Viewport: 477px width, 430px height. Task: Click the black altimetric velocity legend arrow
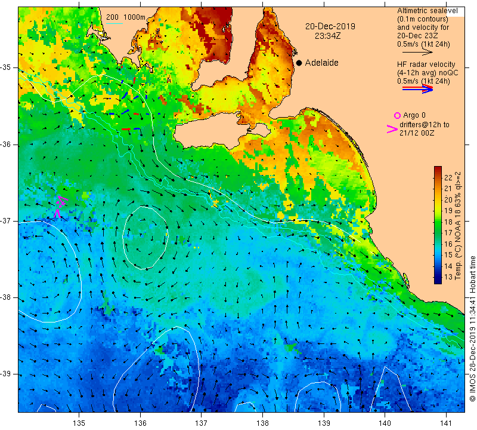pyautogui.click(x=417, y=52)
